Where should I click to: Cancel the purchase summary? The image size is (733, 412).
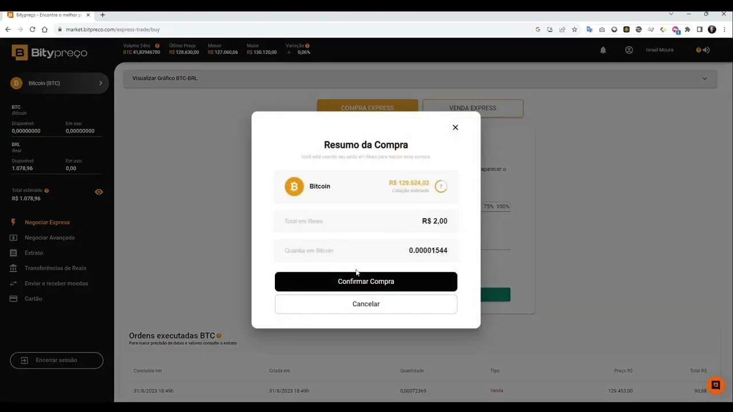tap(366, 304)
